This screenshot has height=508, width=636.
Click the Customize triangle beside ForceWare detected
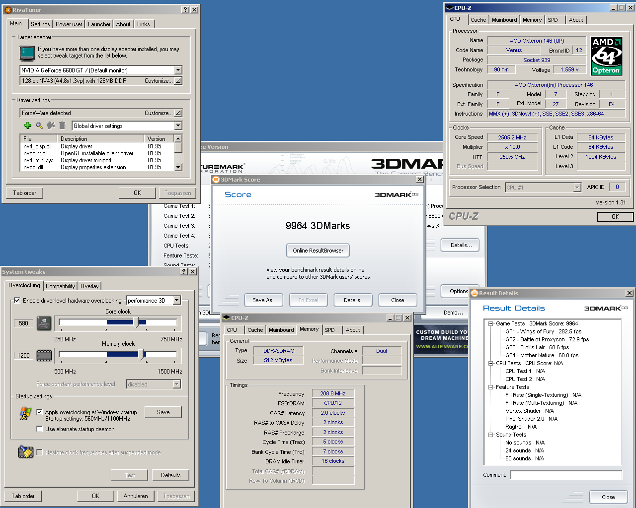coord(178,113)
